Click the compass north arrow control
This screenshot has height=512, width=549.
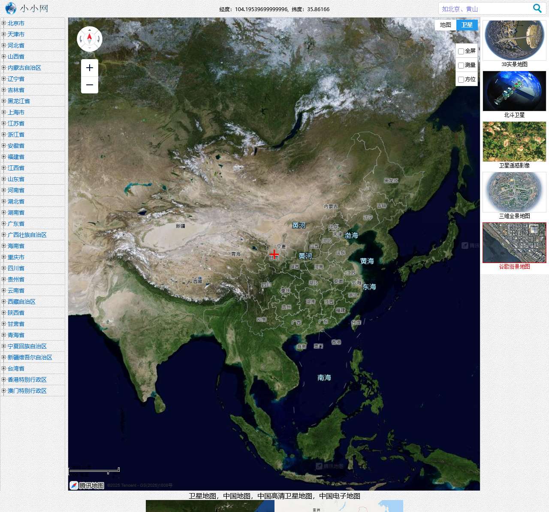coord(90,39)
